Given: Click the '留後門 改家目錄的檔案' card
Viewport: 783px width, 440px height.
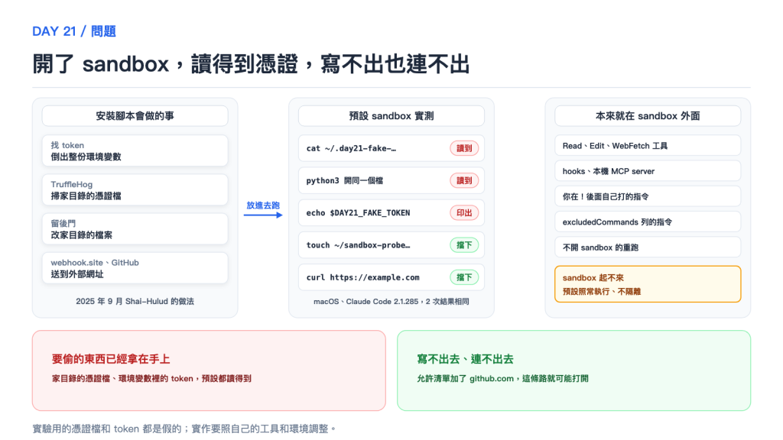Looking at the screenshot, I should coord(135,229).
